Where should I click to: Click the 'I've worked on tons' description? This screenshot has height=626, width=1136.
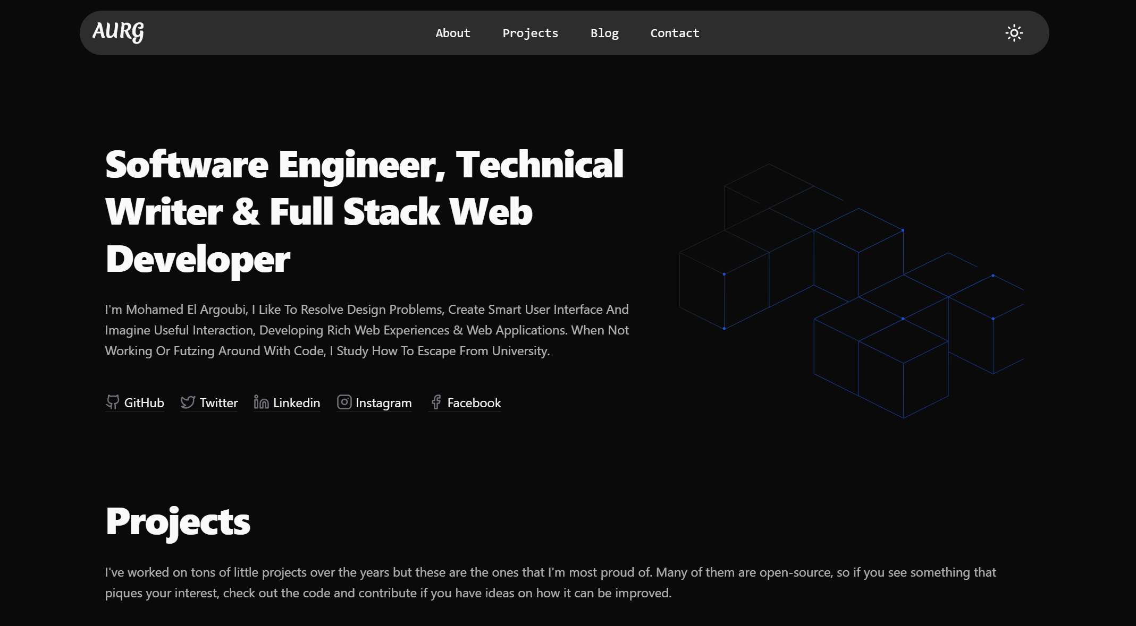pyautogui.click(x=550, y=582)
